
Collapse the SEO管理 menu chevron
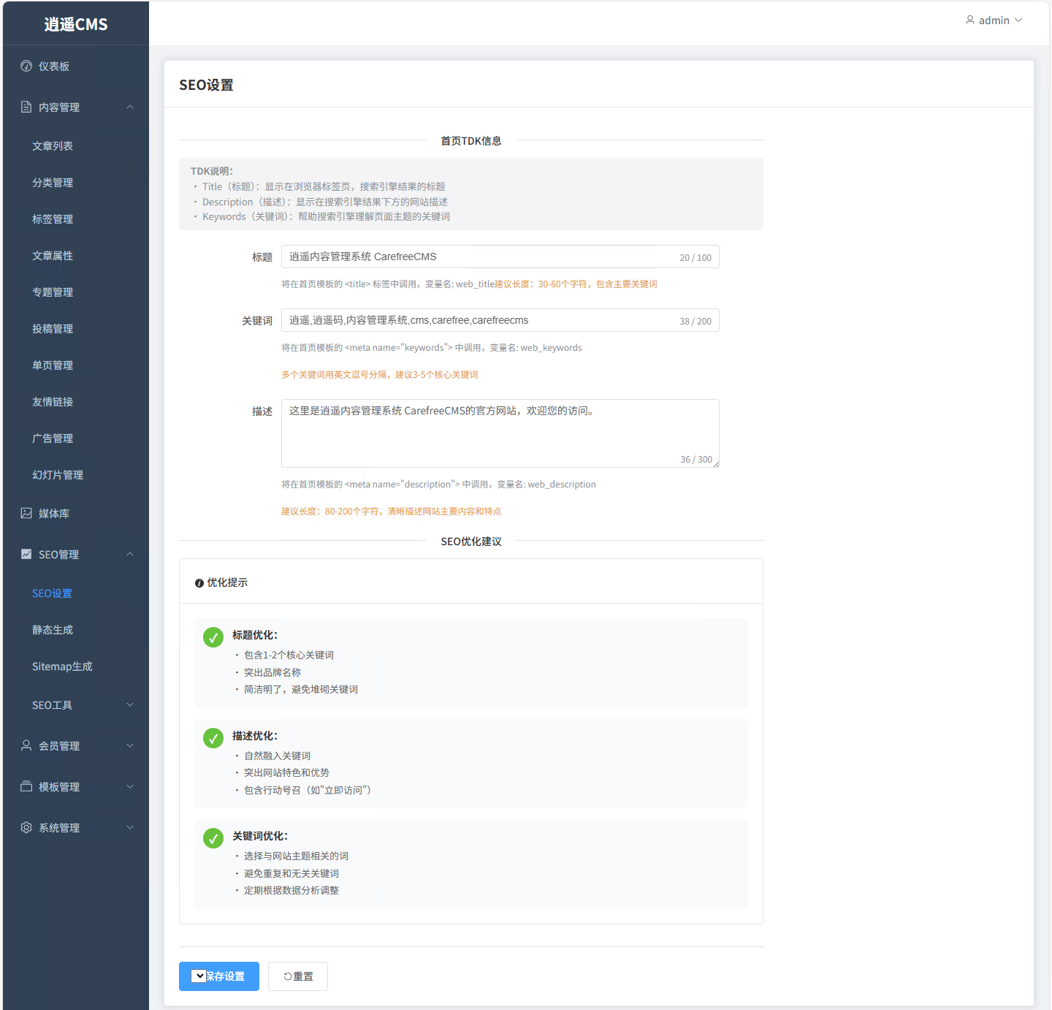[x=130, y=554]
